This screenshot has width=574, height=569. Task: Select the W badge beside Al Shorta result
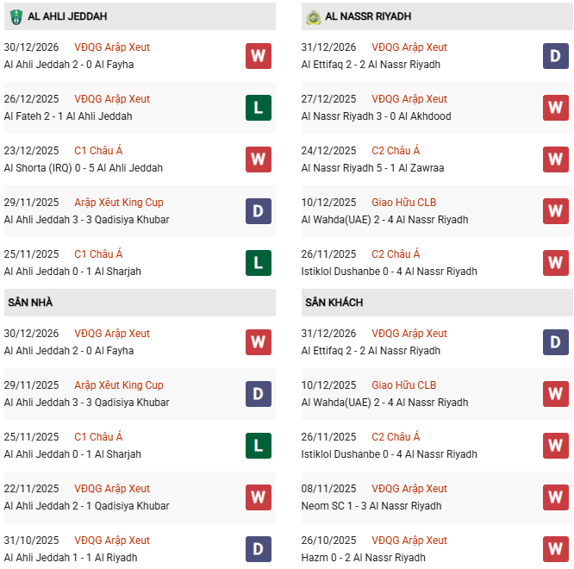coord(258,159)
